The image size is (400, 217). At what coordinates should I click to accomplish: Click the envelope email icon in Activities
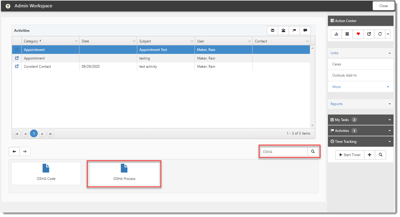coord(273,31)
